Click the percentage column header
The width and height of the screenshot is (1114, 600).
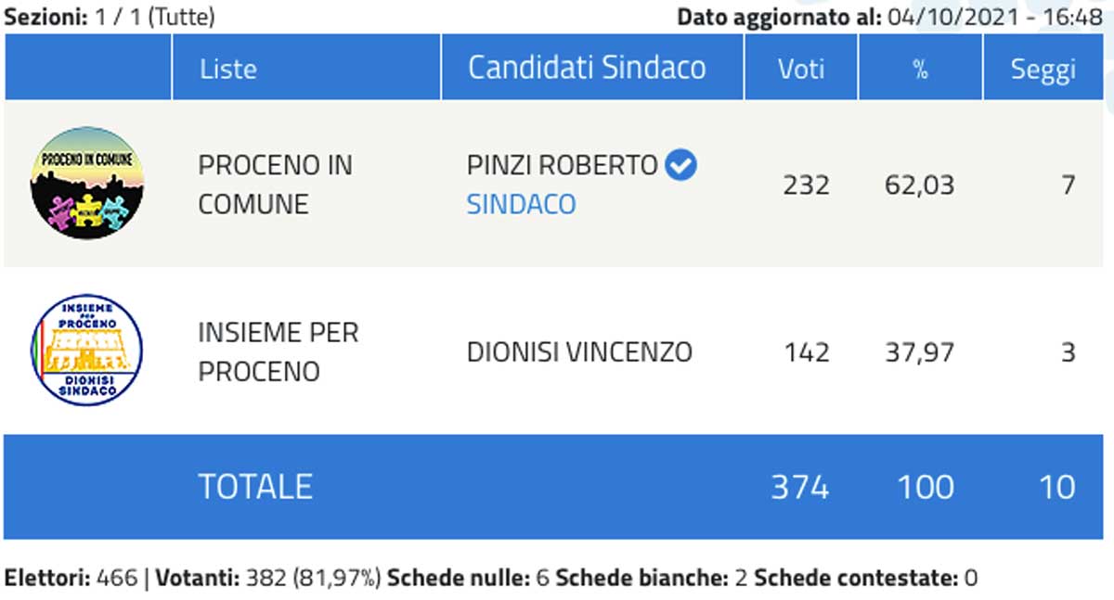tap(920, 69)
